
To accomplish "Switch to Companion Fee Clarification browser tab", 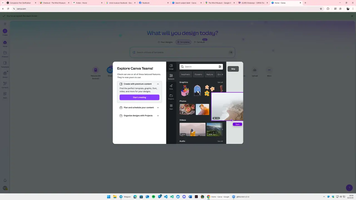I will (x=21, y=3).
